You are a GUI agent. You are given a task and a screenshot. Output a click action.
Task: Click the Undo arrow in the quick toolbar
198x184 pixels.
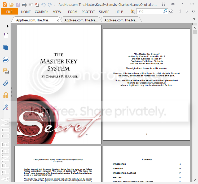(43, 4)
